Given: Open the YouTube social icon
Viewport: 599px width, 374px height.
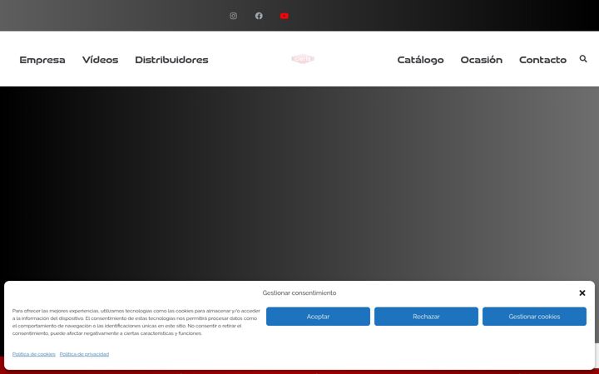Looking at the screenshot, I should pyautogui.click(x=285, y=16).
